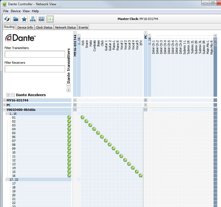Image resolution: width=221 pixels, height=207 pixels.
Task: Expand PC row under PC transmitter
Action: click(x=146, y=105)
